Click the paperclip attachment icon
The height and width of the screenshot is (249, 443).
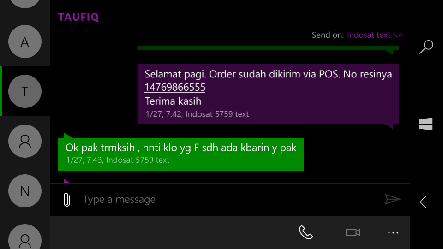(66, 200)
